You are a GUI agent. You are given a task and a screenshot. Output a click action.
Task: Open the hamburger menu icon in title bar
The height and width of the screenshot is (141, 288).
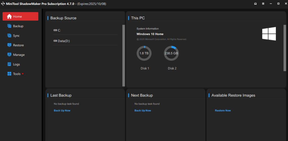[263, 4]
